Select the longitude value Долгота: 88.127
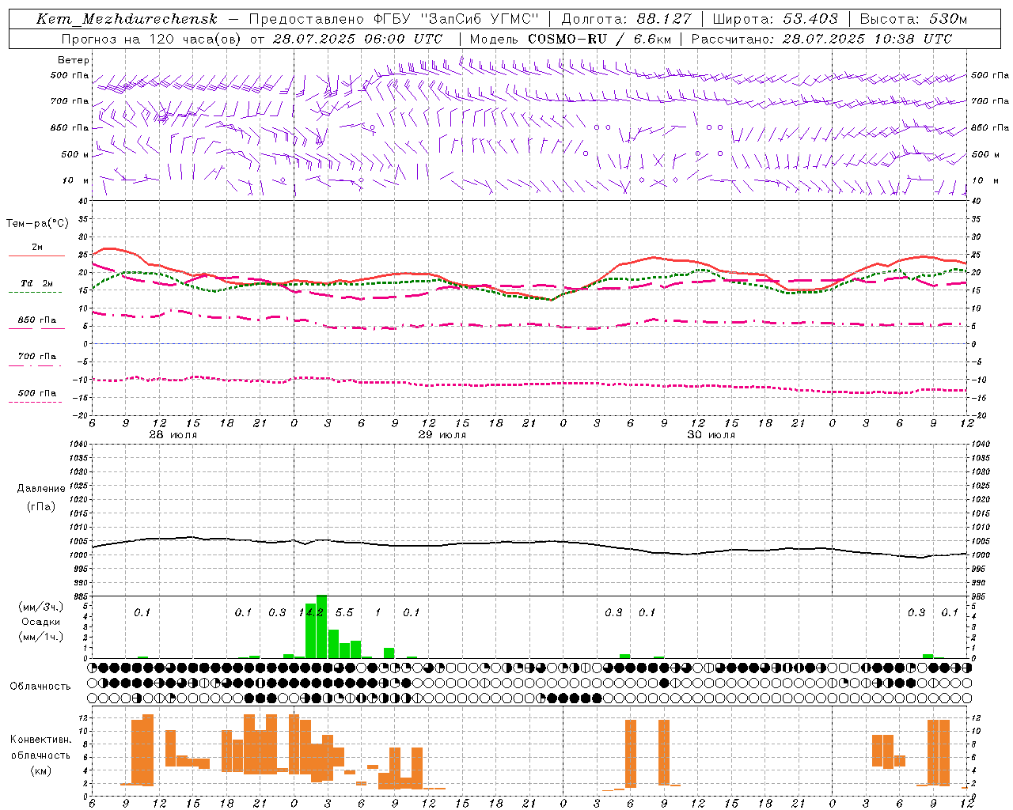 tap(626, 19)
